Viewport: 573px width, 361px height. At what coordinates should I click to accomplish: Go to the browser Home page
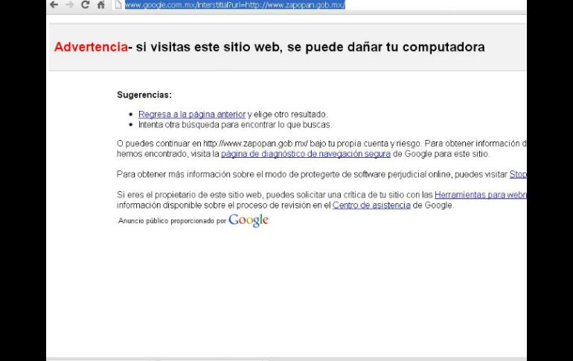click(x=100, y=5)
